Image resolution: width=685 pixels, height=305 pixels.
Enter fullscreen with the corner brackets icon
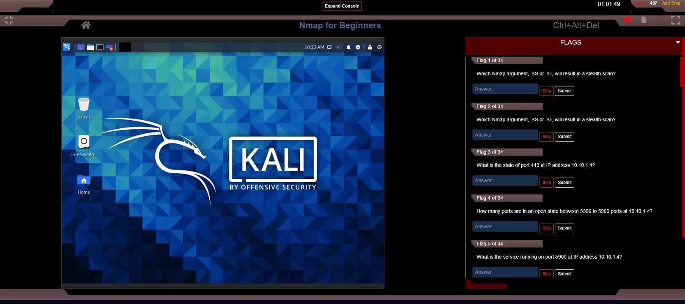point(676,20)
